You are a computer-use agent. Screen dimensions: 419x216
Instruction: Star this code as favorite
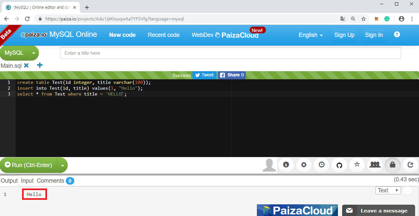(357, 165)
